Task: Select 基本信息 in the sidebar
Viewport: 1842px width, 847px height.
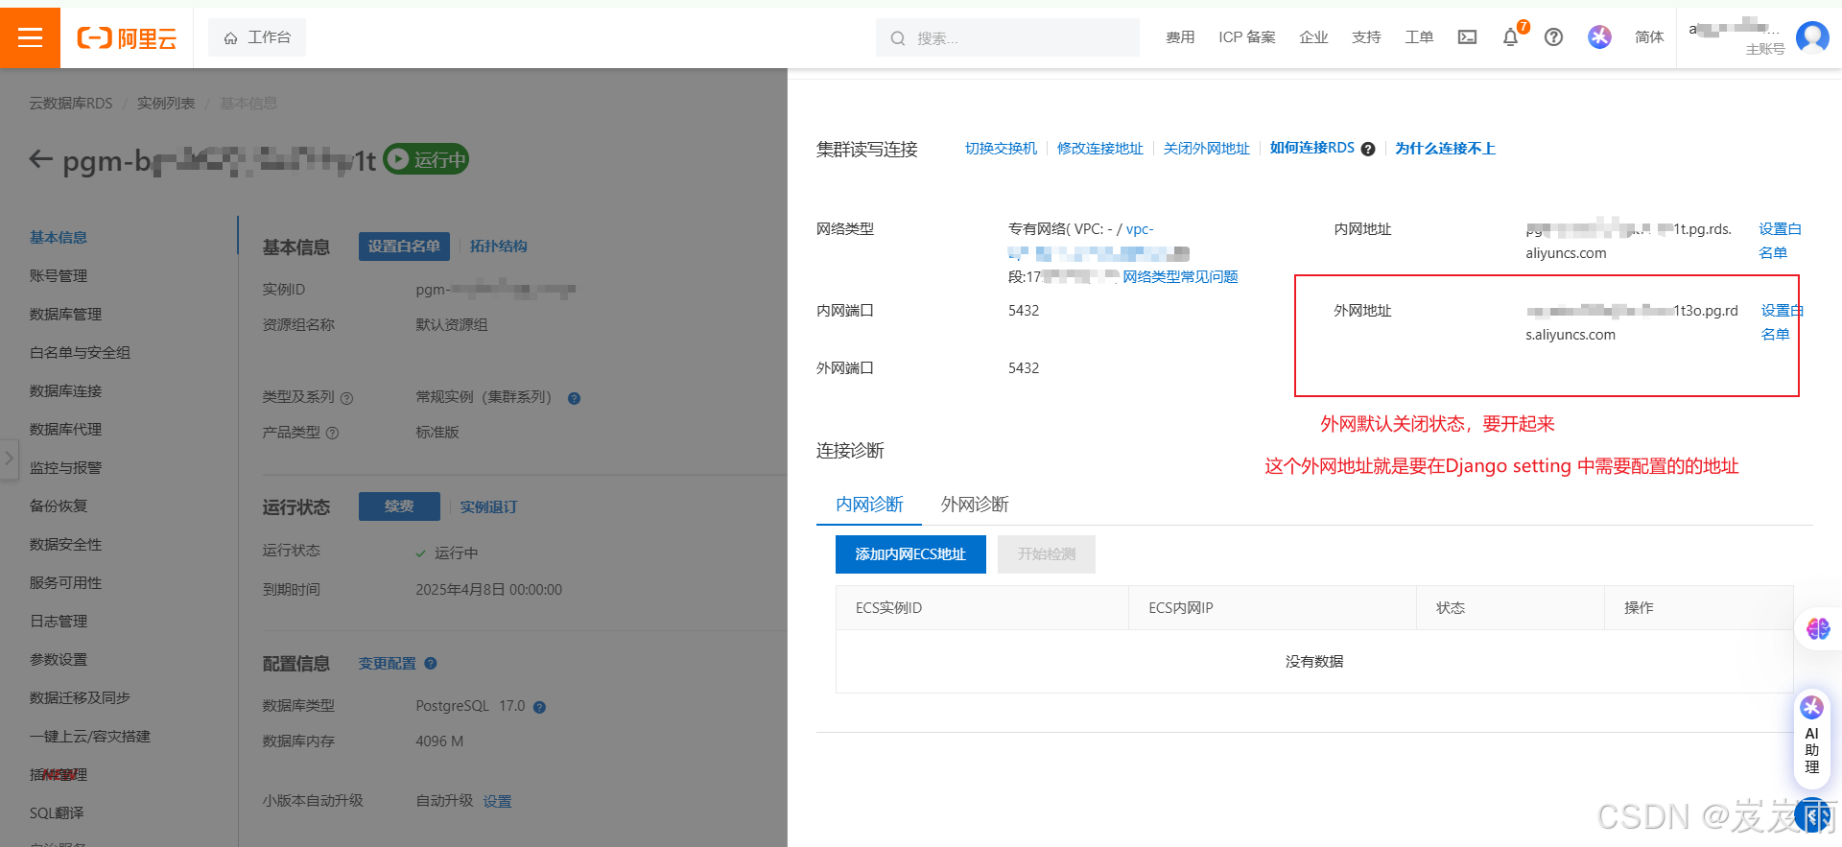Action: [59, 237]
